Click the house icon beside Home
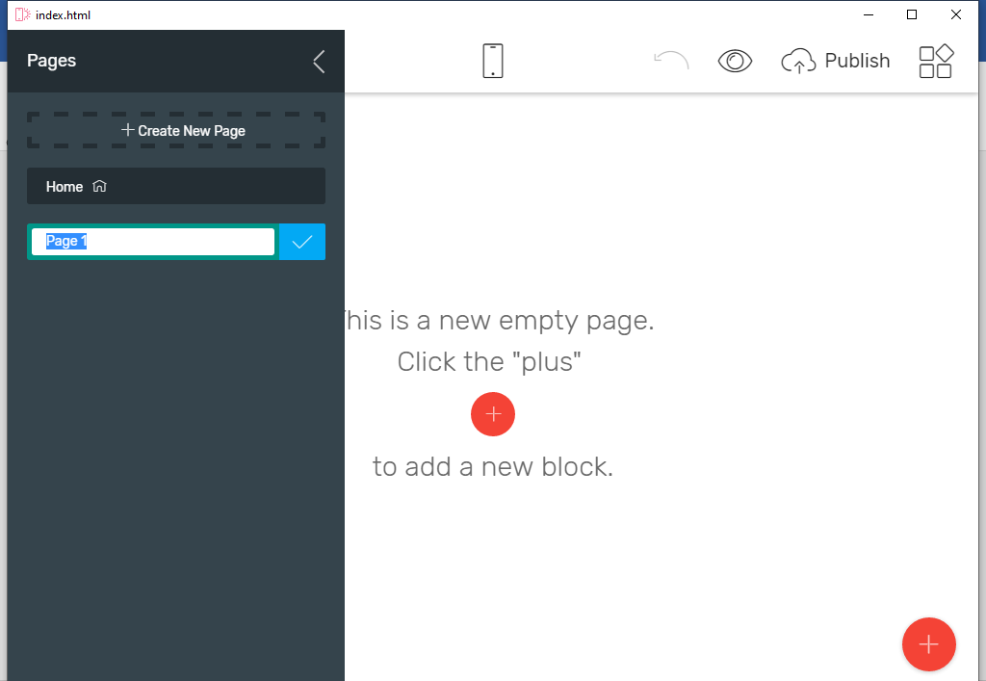 tap(99, 186)
